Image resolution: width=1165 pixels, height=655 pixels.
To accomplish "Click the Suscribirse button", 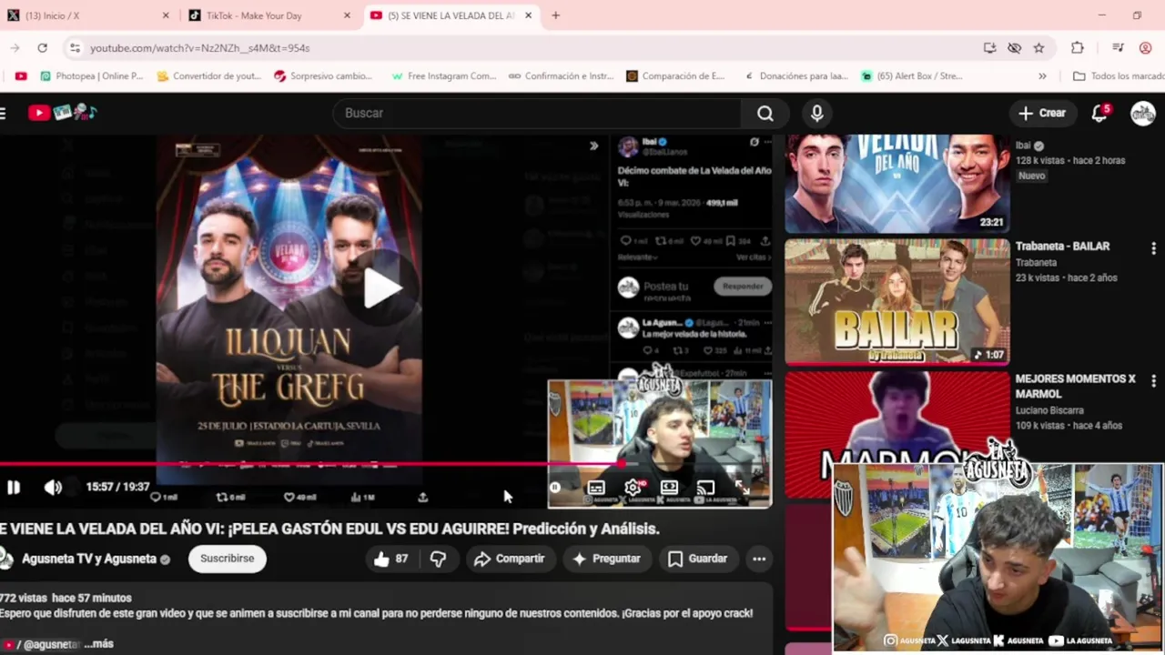I will [x=228, y=559].
